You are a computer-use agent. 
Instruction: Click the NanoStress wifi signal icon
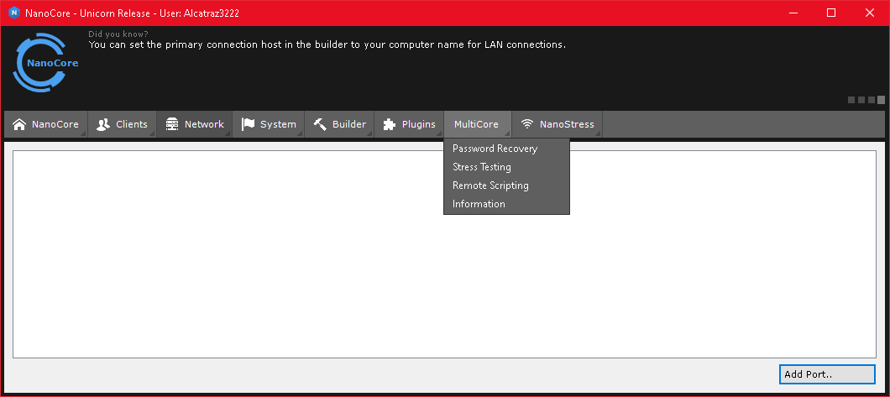pyautogui.click(x=527, y=124)
